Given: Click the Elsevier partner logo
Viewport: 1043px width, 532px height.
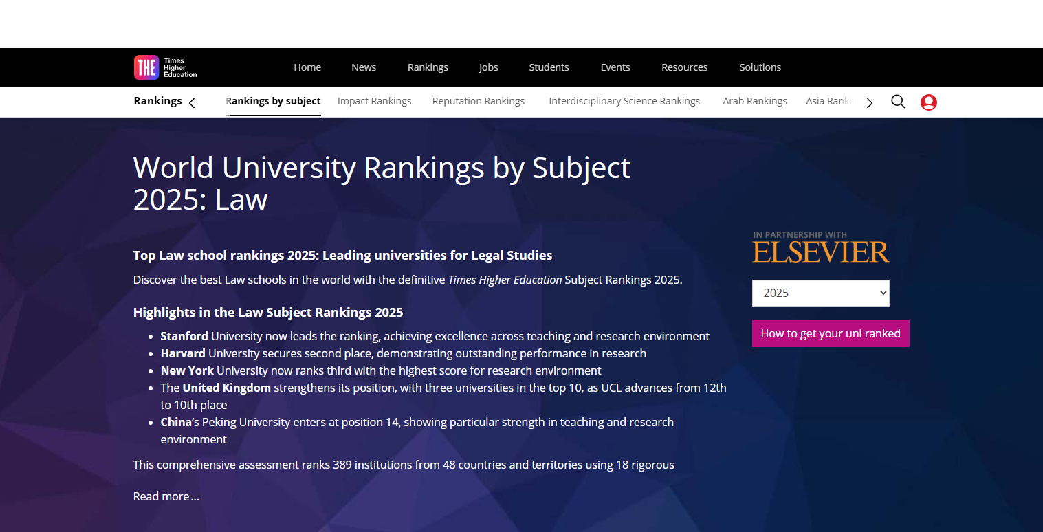Looking at the screenshot, I should pos(820,248).
